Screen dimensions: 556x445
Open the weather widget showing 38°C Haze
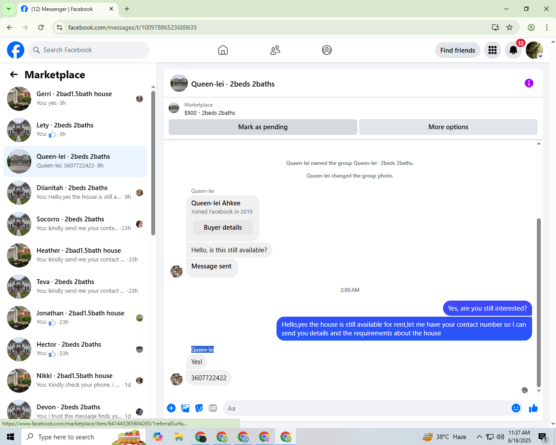point(445,437)
